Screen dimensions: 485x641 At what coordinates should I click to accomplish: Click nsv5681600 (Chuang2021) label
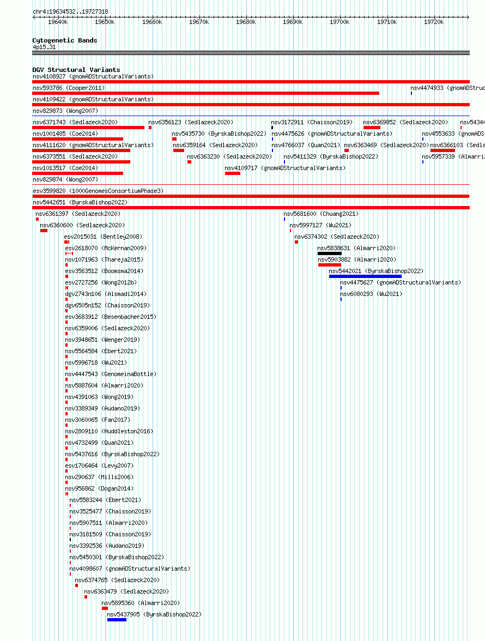click(321, 214)
